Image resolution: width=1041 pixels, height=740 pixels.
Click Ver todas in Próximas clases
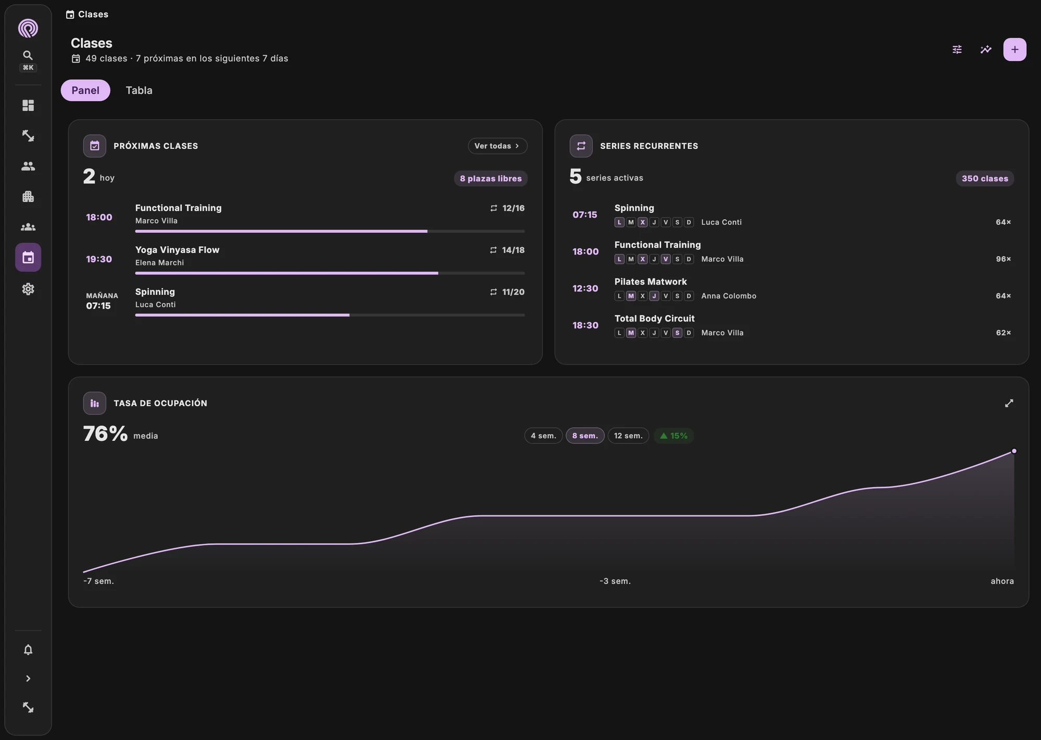click(x=498, y=146)
